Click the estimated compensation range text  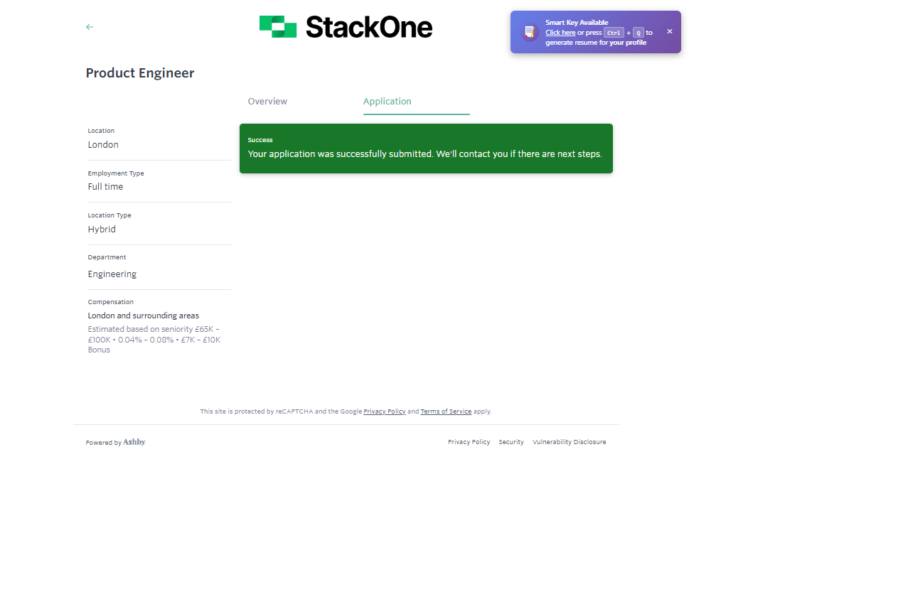coord(154,340)
